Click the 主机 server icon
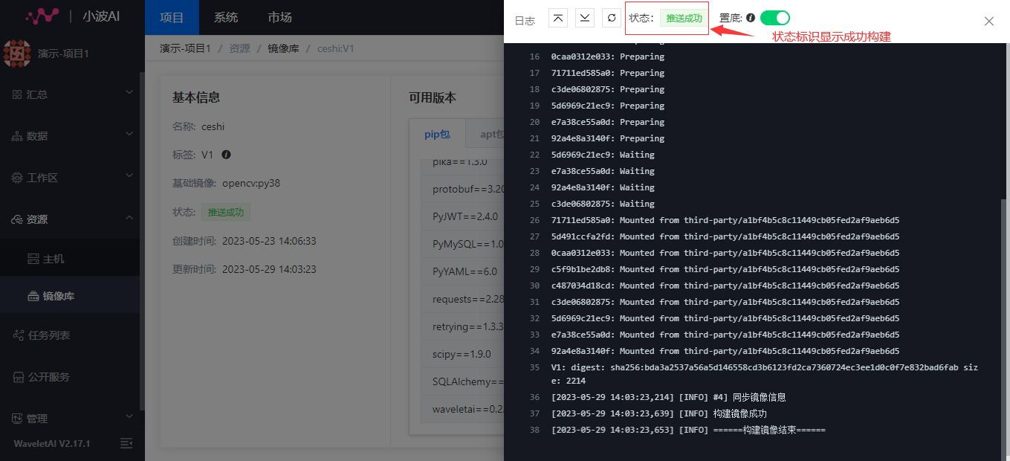The height and width of the screenshot is (461, 1010). pyautogui.click(x=33, y=259)
